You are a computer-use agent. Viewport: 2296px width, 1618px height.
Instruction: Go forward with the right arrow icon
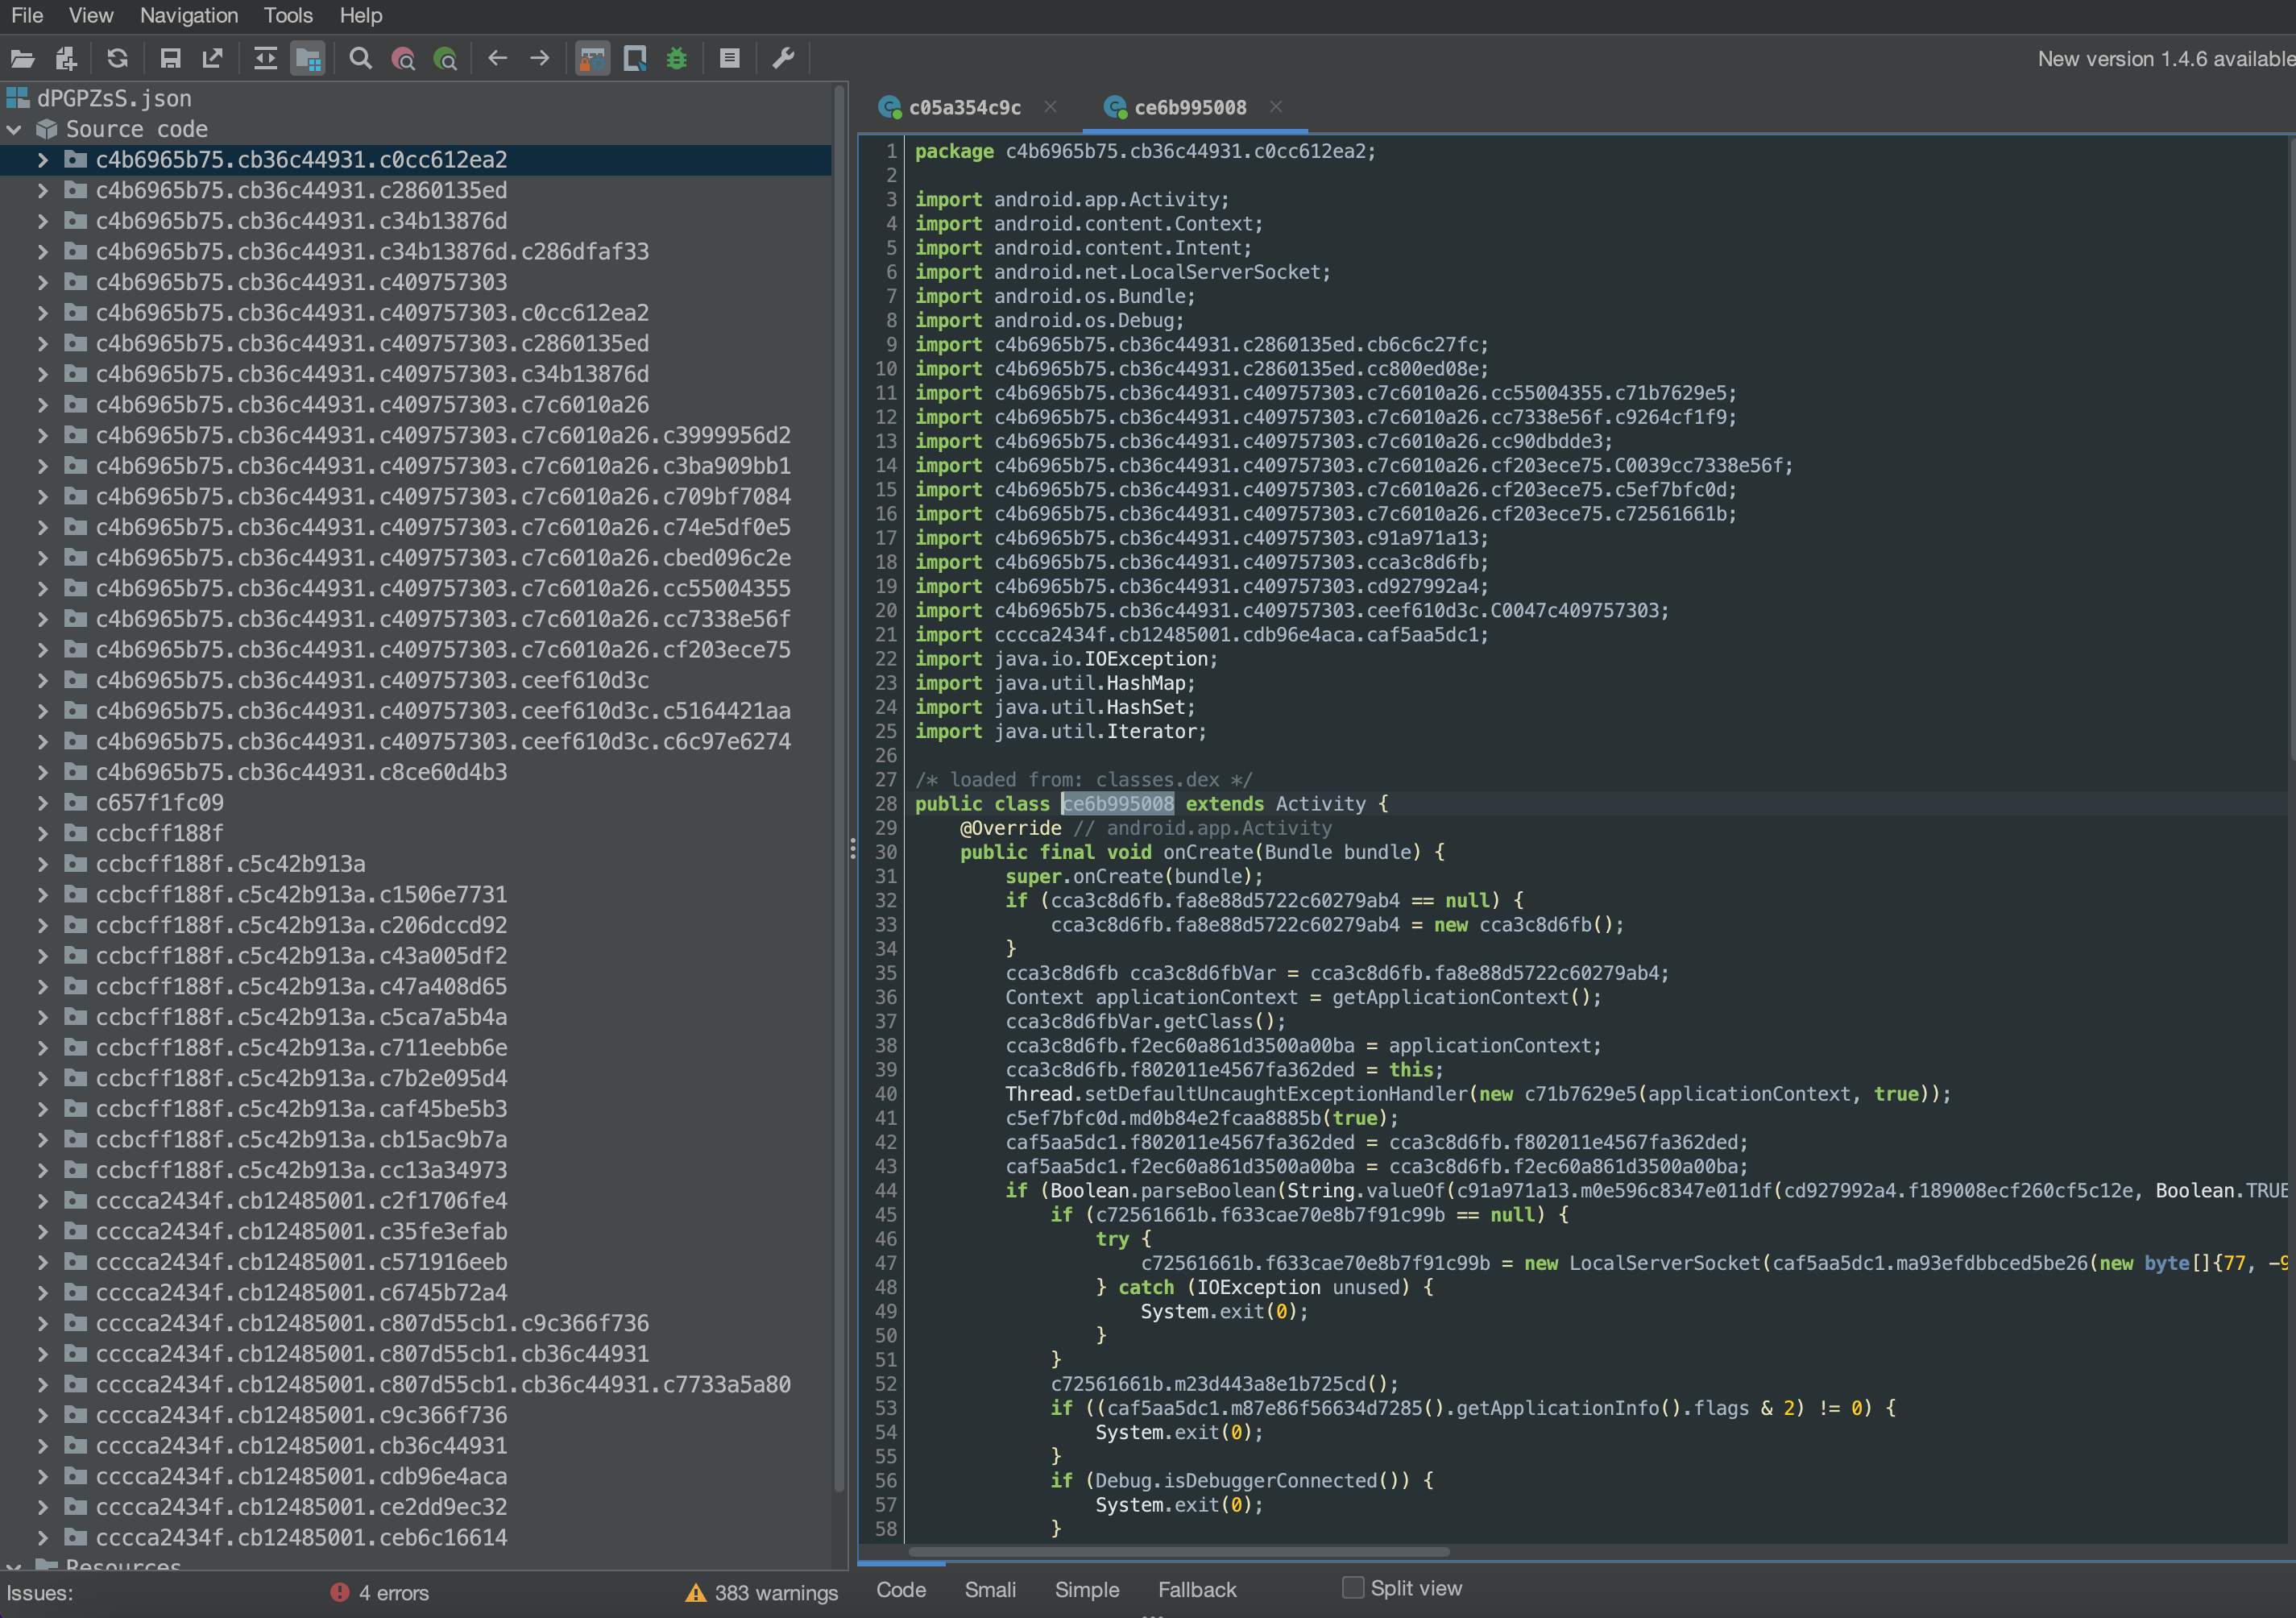click(x=540, y=59)
